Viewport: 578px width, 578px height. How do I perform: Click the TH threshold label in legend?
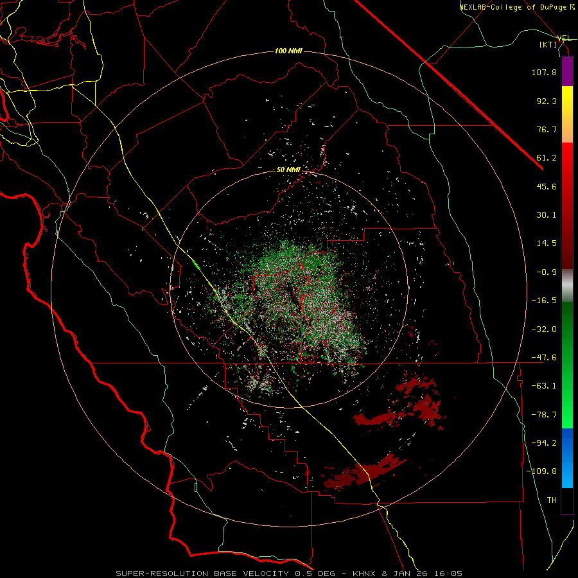[x=552, y=500]
